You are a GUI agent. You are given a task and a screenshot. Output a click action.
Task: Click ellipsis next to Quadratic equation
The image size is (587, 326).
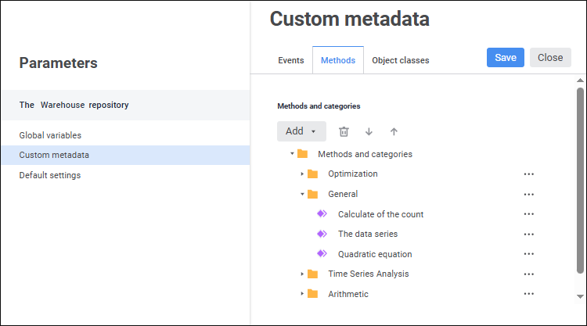tap(529, 254)
